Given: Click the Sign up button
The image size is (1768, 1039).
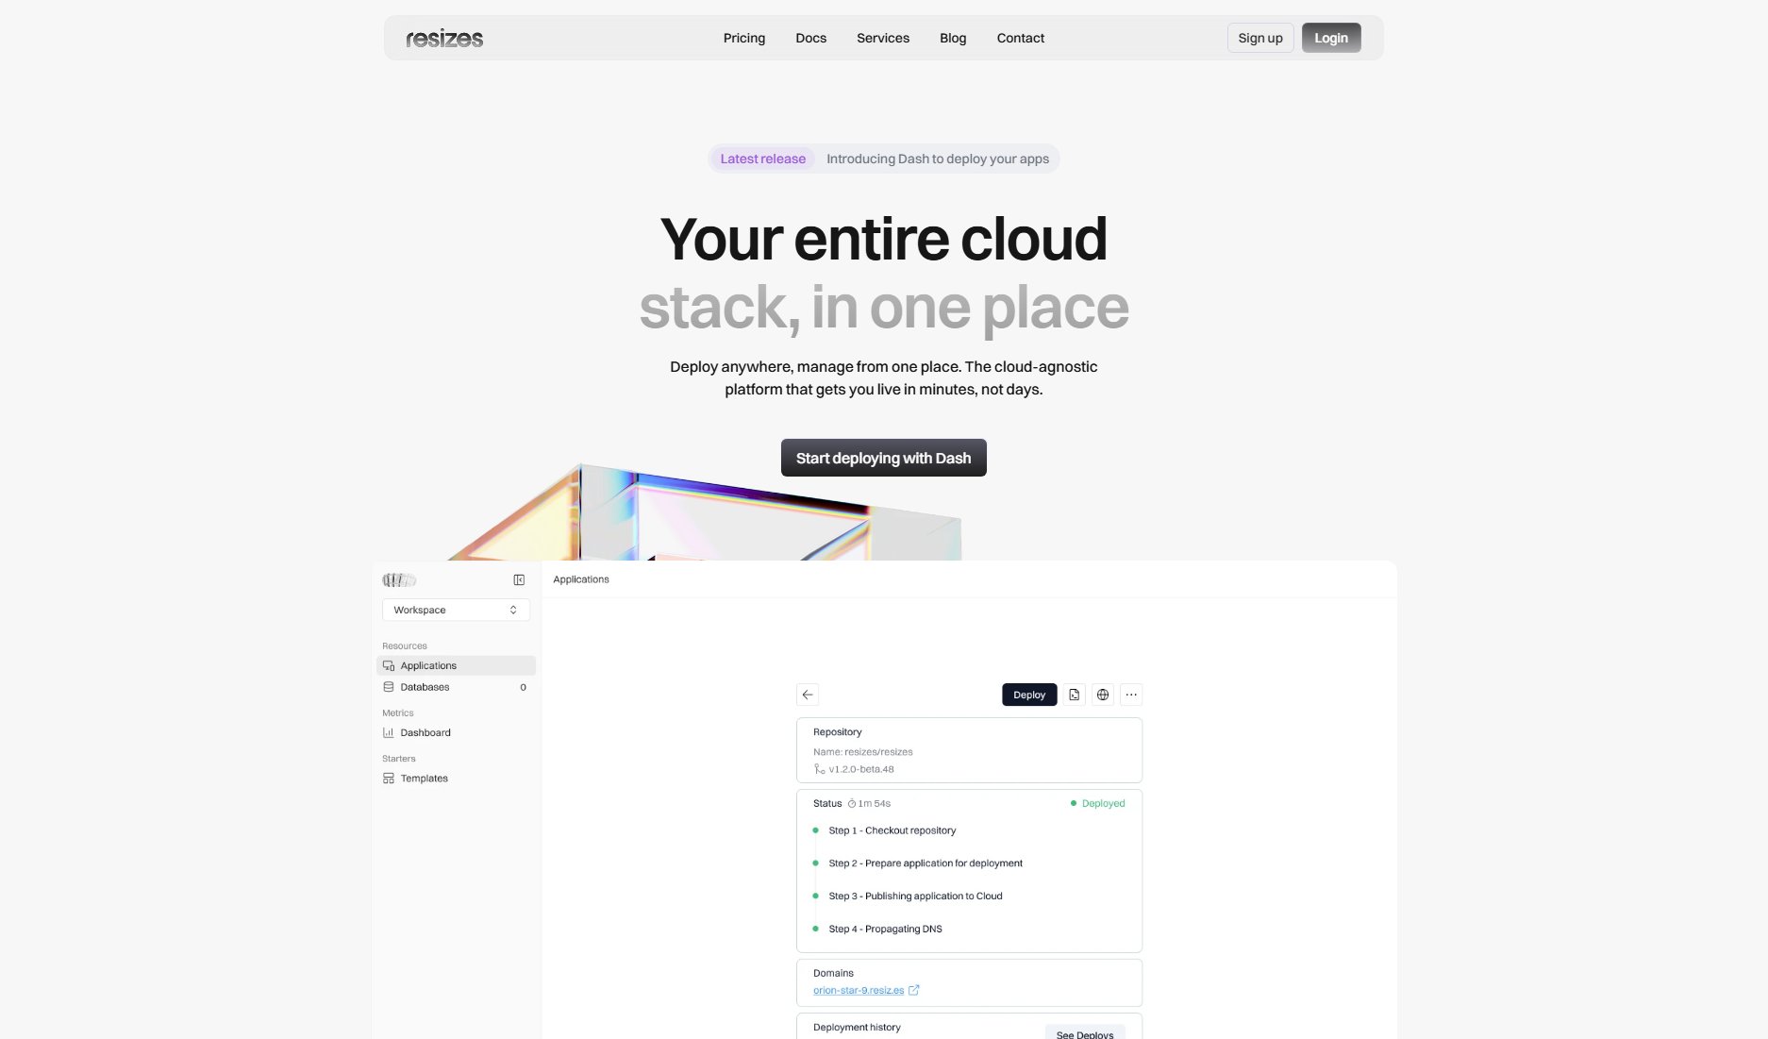Looking at the screenshot, I should pyautogui.click(x=1260, y=38).
